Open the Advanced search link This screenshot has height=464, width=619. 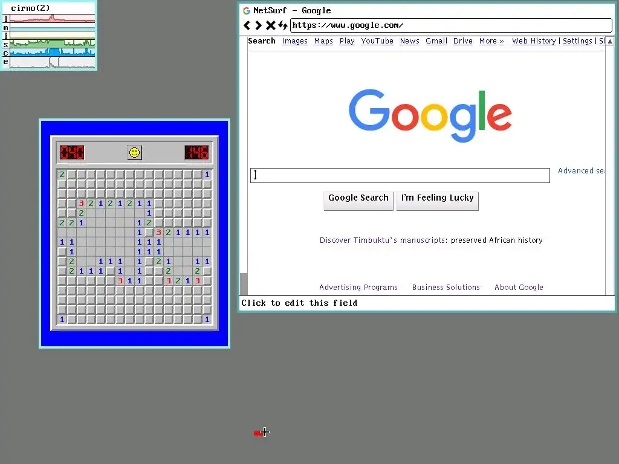click(581, 171)
